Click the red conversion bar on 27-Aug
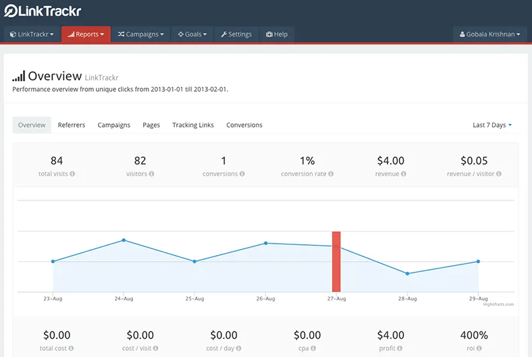 (336, 262)
